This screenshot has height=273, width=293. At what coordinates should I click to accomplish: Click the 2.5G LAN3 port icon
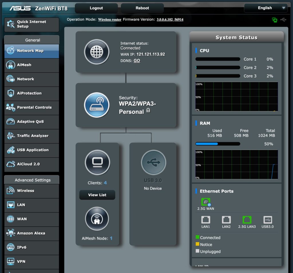pos(247,220)
